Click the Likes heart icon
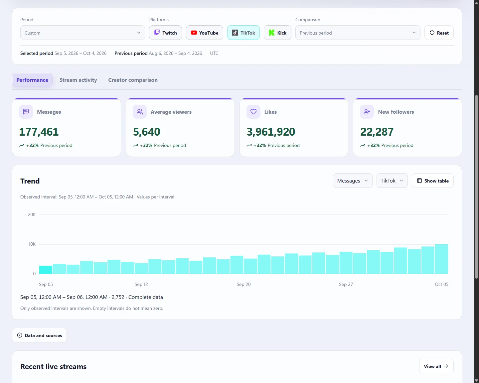 [253, 112]
